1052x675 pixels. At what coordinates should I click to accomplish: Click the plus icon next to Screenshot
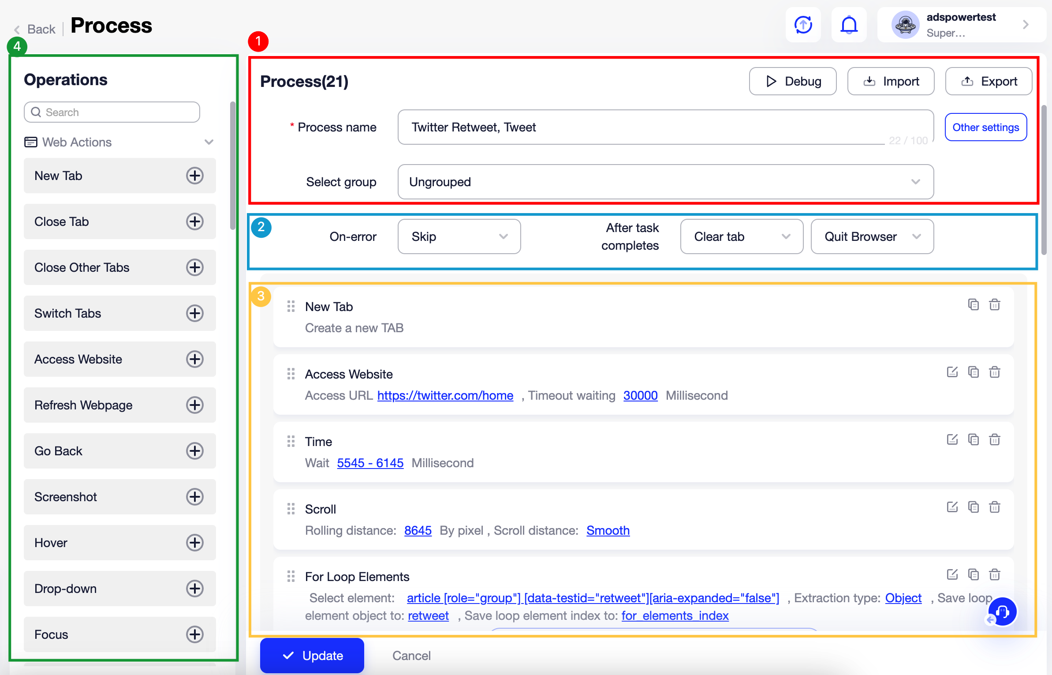coord(194,497)
